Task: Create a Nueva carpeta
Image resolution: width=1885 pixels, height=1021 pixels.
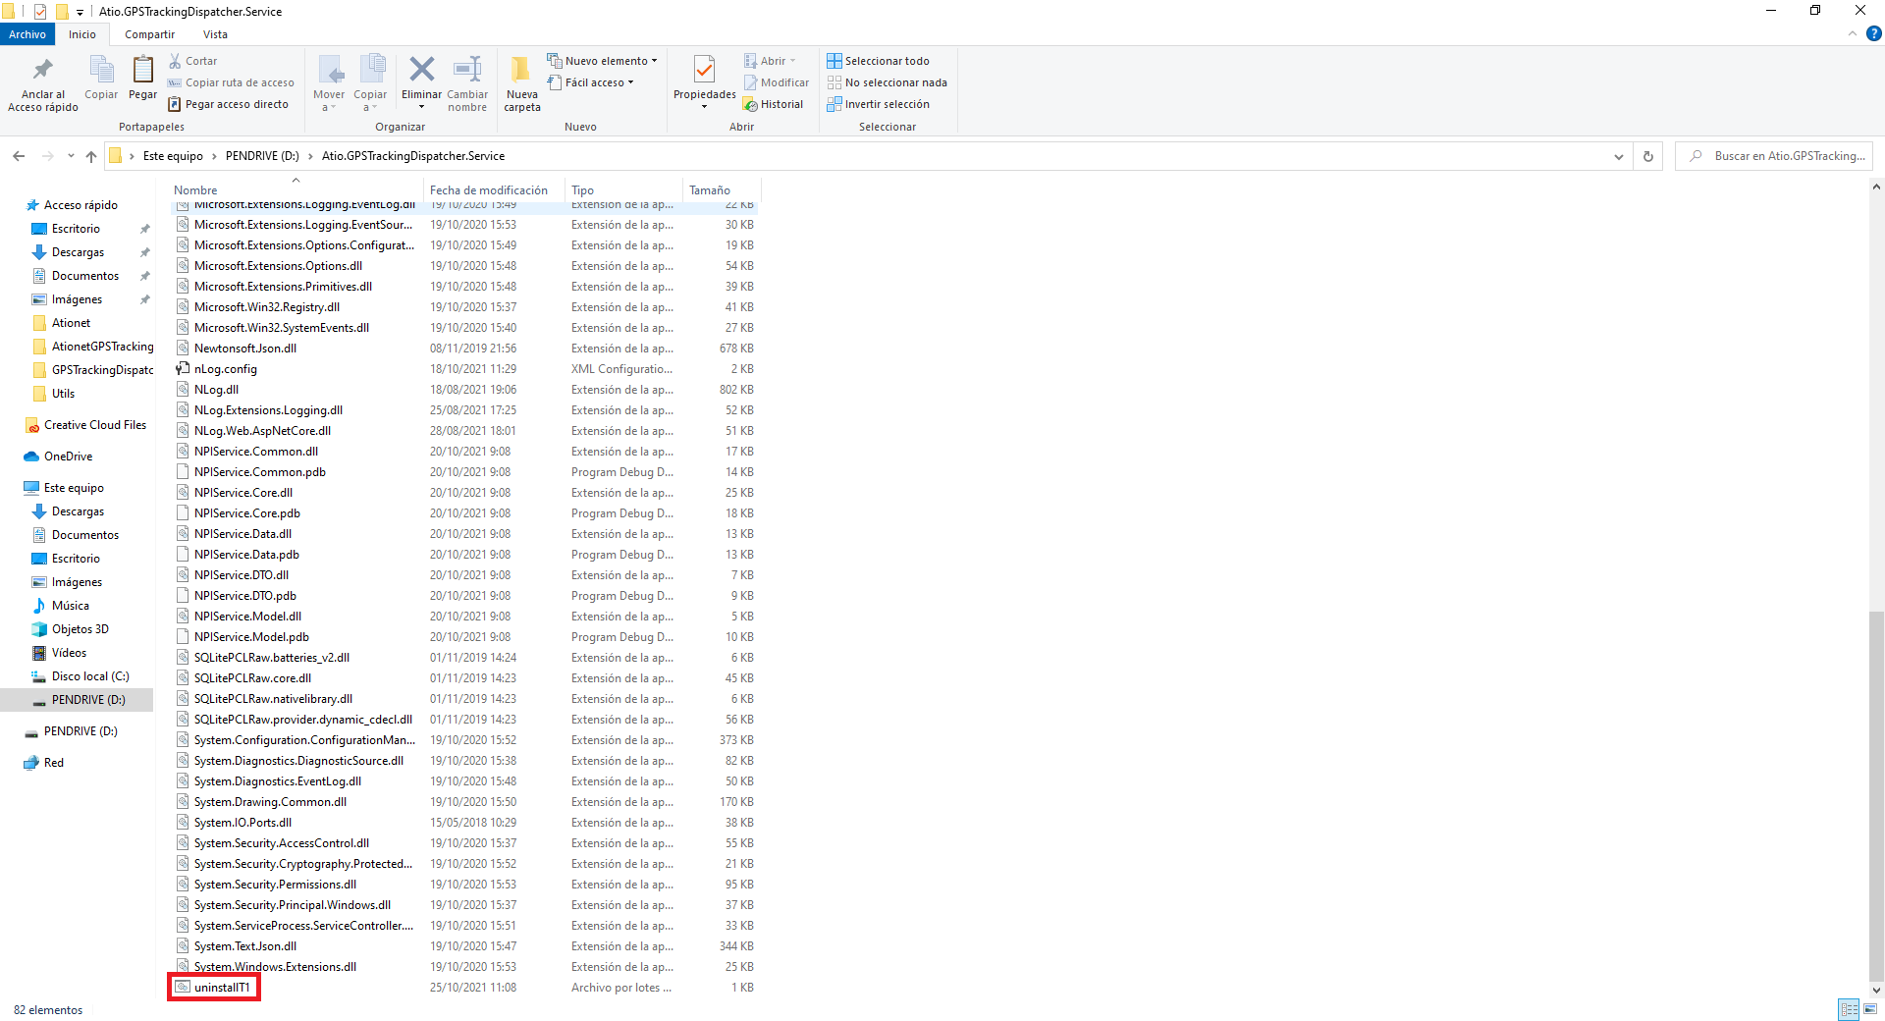Action: 521,83
